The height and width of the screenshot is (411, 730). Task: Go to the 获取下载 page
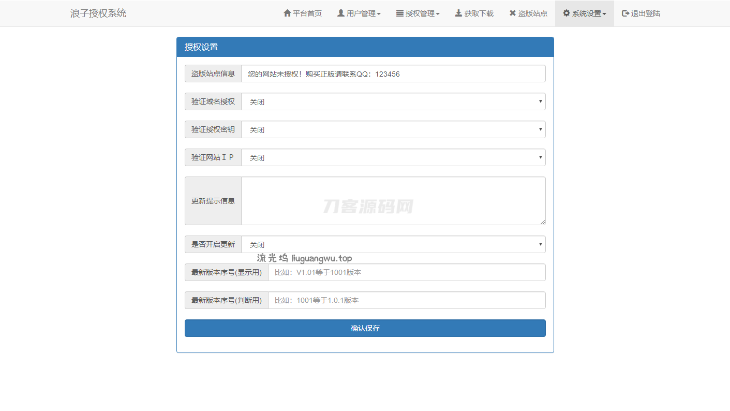coord(479,13)
